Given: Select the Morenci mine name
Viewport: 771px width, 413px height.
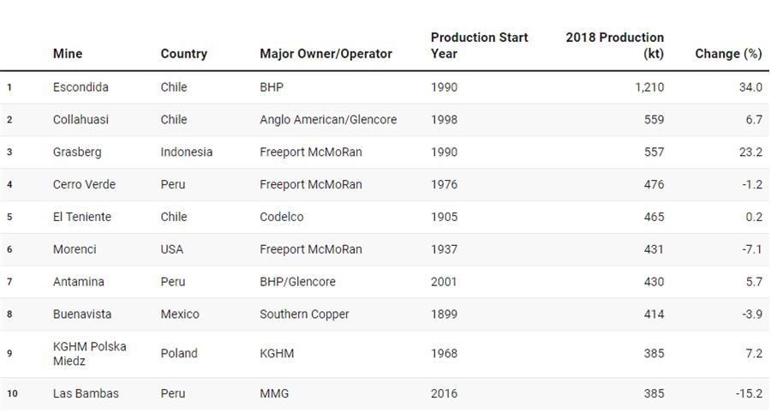Looking at the screenshot, I should coord(75,249).
